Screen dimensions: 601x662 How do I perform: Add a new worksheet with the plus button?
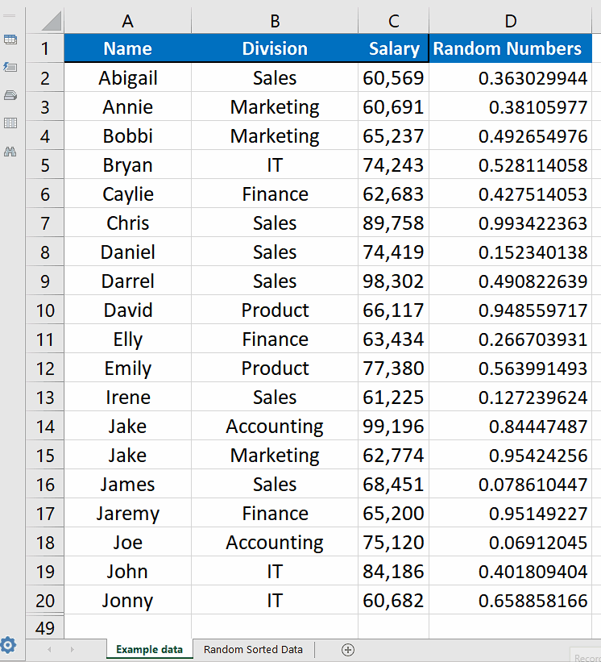[x=348, y=649]
